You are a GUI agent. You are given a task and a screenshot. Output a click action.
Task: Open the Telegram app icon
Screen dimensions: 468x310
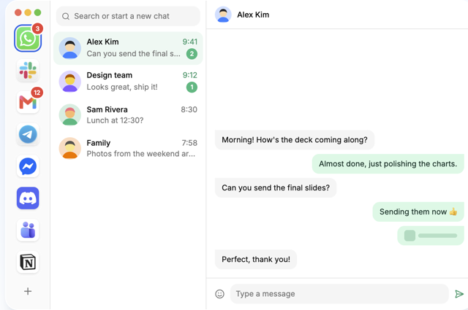pos(28,134)
